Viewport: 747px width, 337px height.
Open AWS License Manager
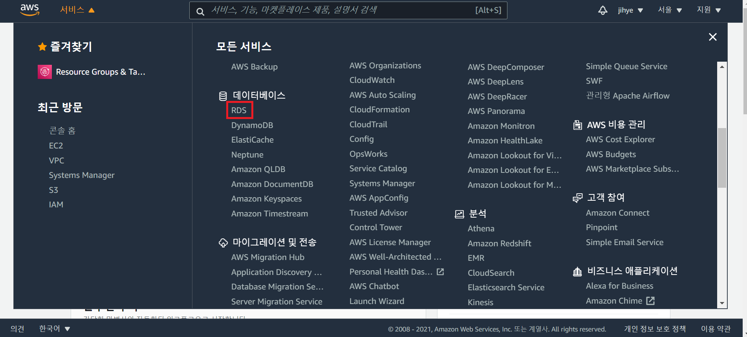pos(390,242)
